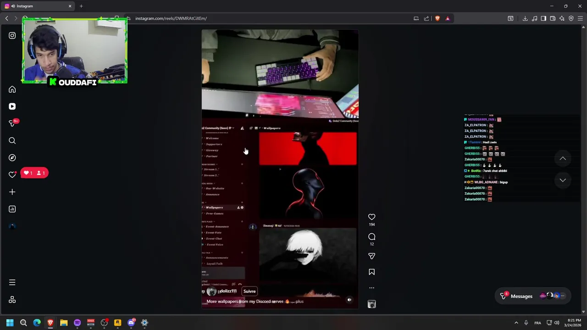Open reel more options three dots
Image resolution: width=587 pixels, height=330 pixels.
(x=371, y=288)
